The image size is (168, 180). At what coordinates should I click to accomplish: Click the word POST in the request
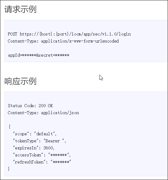pyautogui.click(x=12, y=34)
